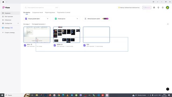Open the user avatar menu

point(167,8)
